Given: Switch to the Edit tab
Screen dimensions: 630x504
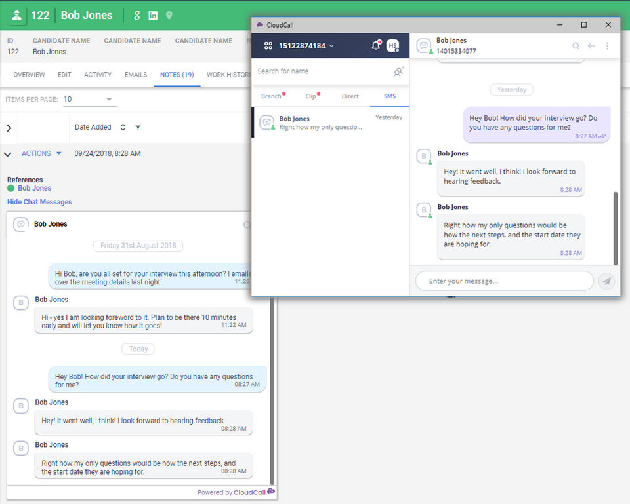Looking at the screenshot, I should [x=64, y=75].
